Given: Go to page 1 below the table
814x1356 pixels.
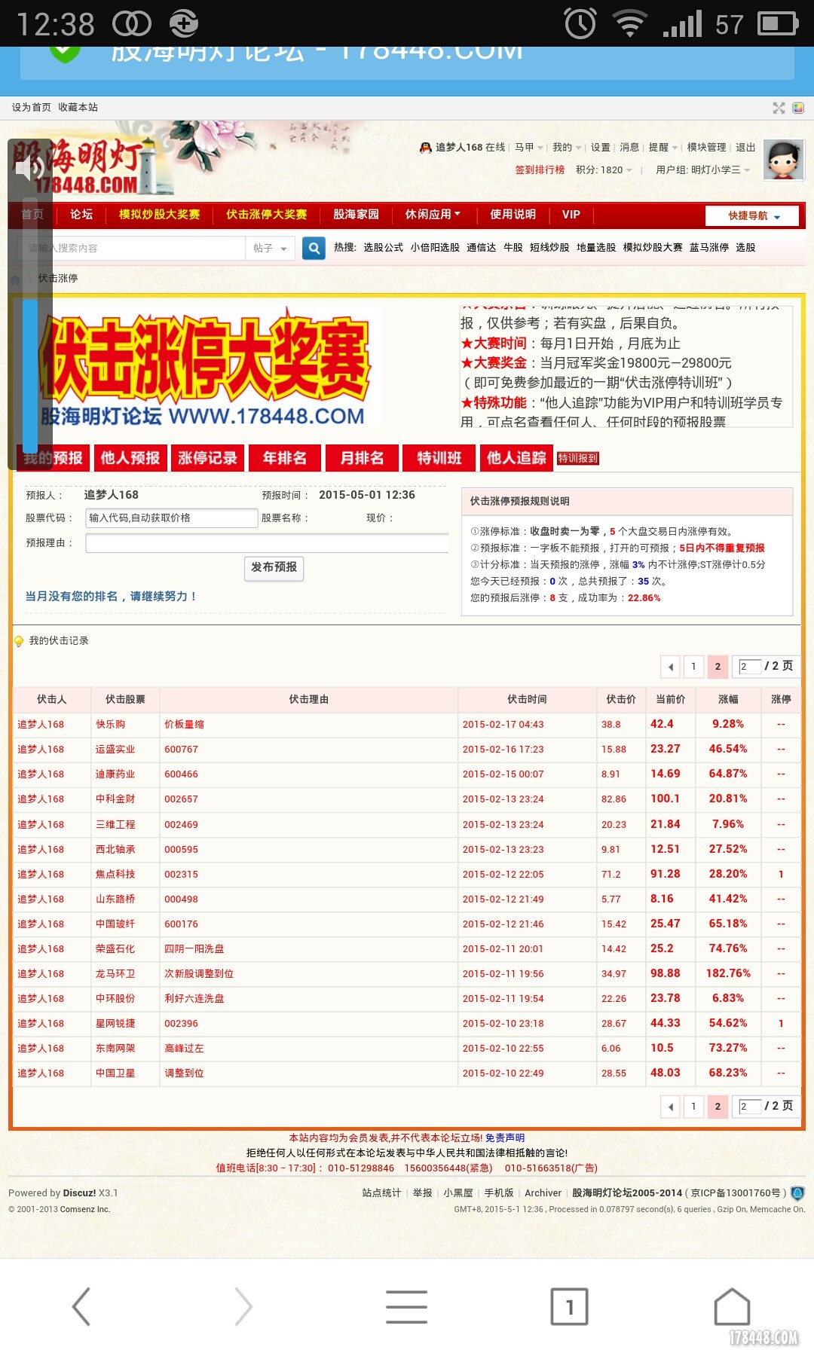Looking at the screenshot, I should point(693,1106).
